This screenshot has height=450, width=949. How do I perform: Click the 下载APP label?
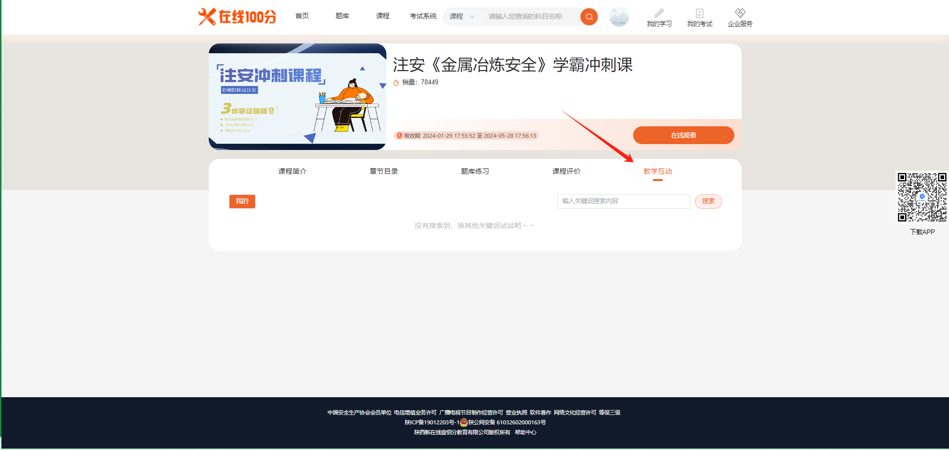click(x=922, y=232)
